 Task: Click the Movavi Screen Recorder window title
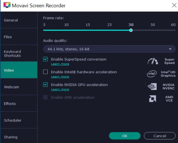point(39,5)
